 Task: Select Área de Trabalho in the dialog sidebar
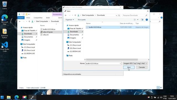76,28
